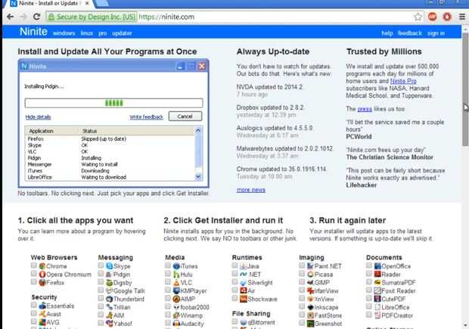Screen dimensions: 469x329
Task: Click the Trillian label under Messaging
Action: coord(122,307)
